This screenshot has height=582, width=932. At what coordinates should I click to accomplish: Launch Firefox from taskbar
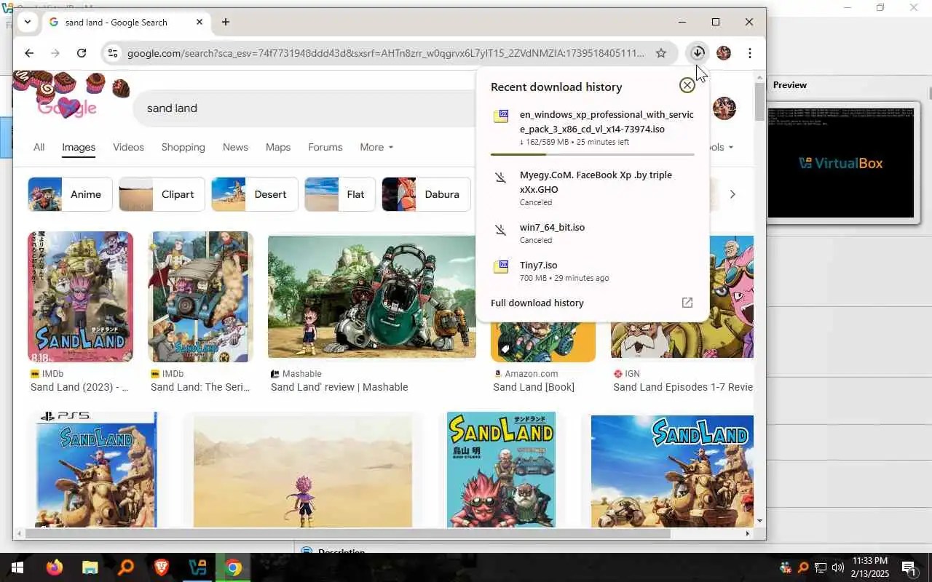pos(55,567)
